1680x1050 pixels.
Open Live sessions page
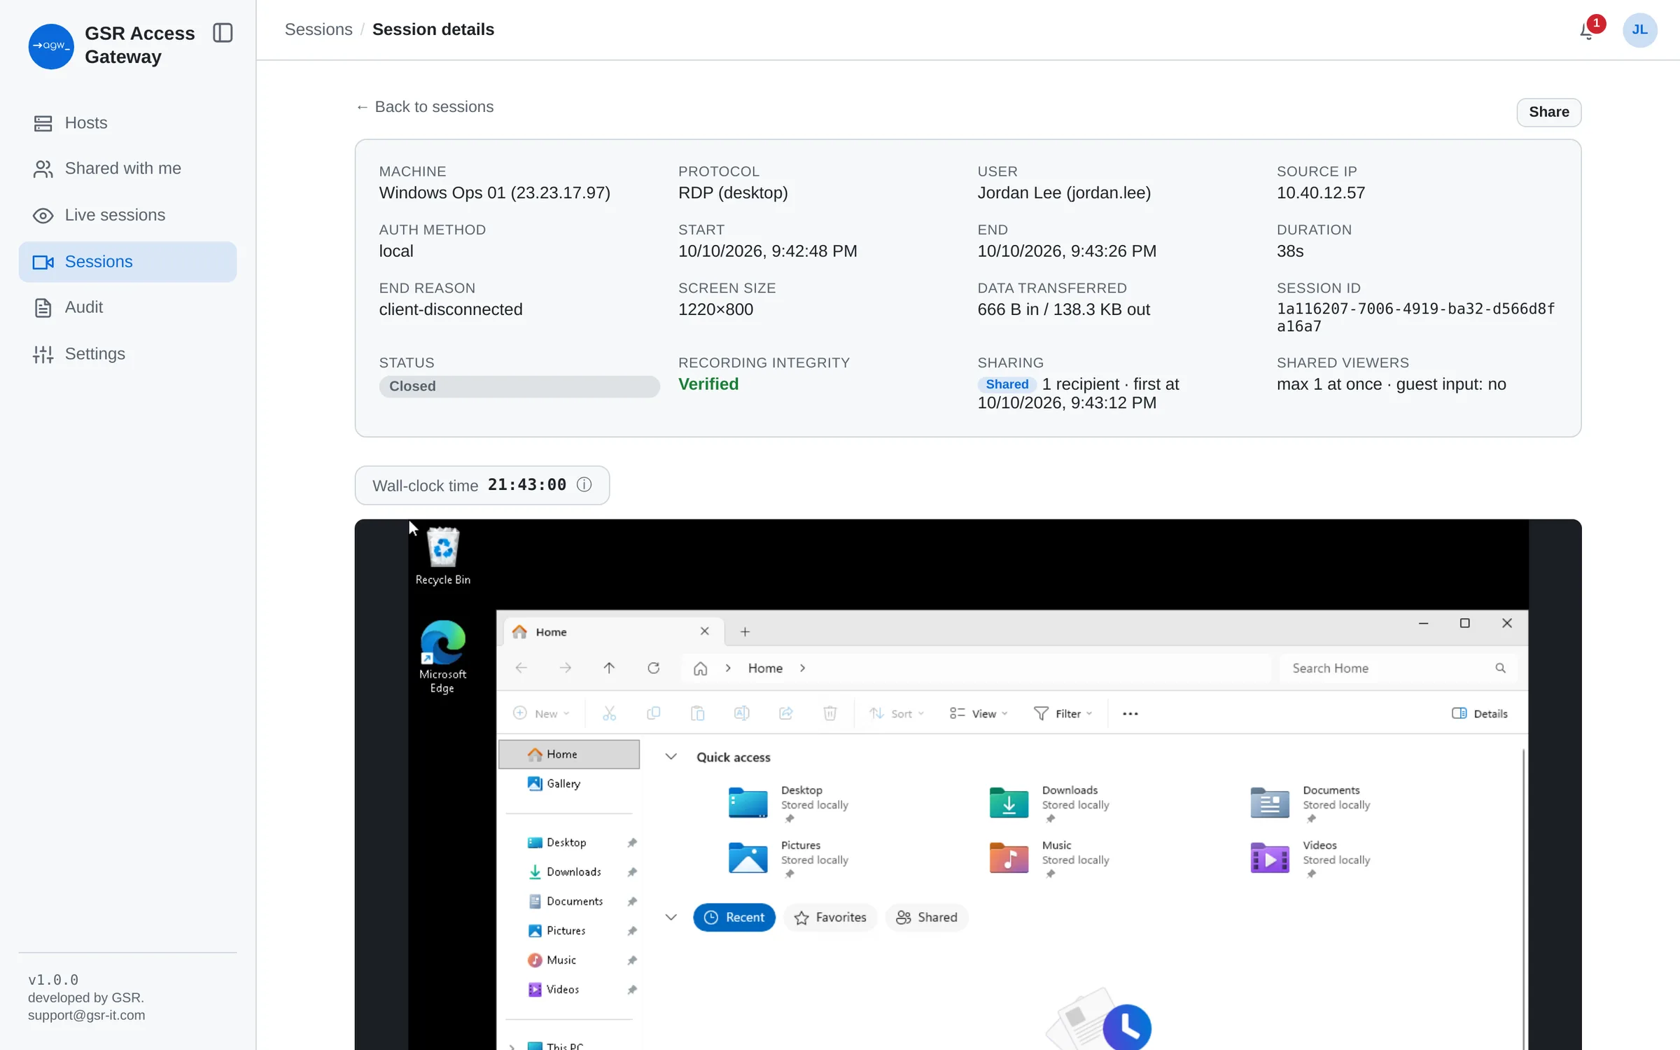point(127,215)
